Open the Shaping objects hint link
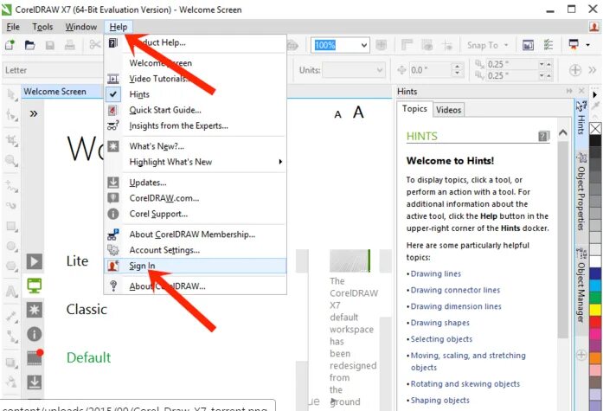603x411 pixels. point(440,401)
